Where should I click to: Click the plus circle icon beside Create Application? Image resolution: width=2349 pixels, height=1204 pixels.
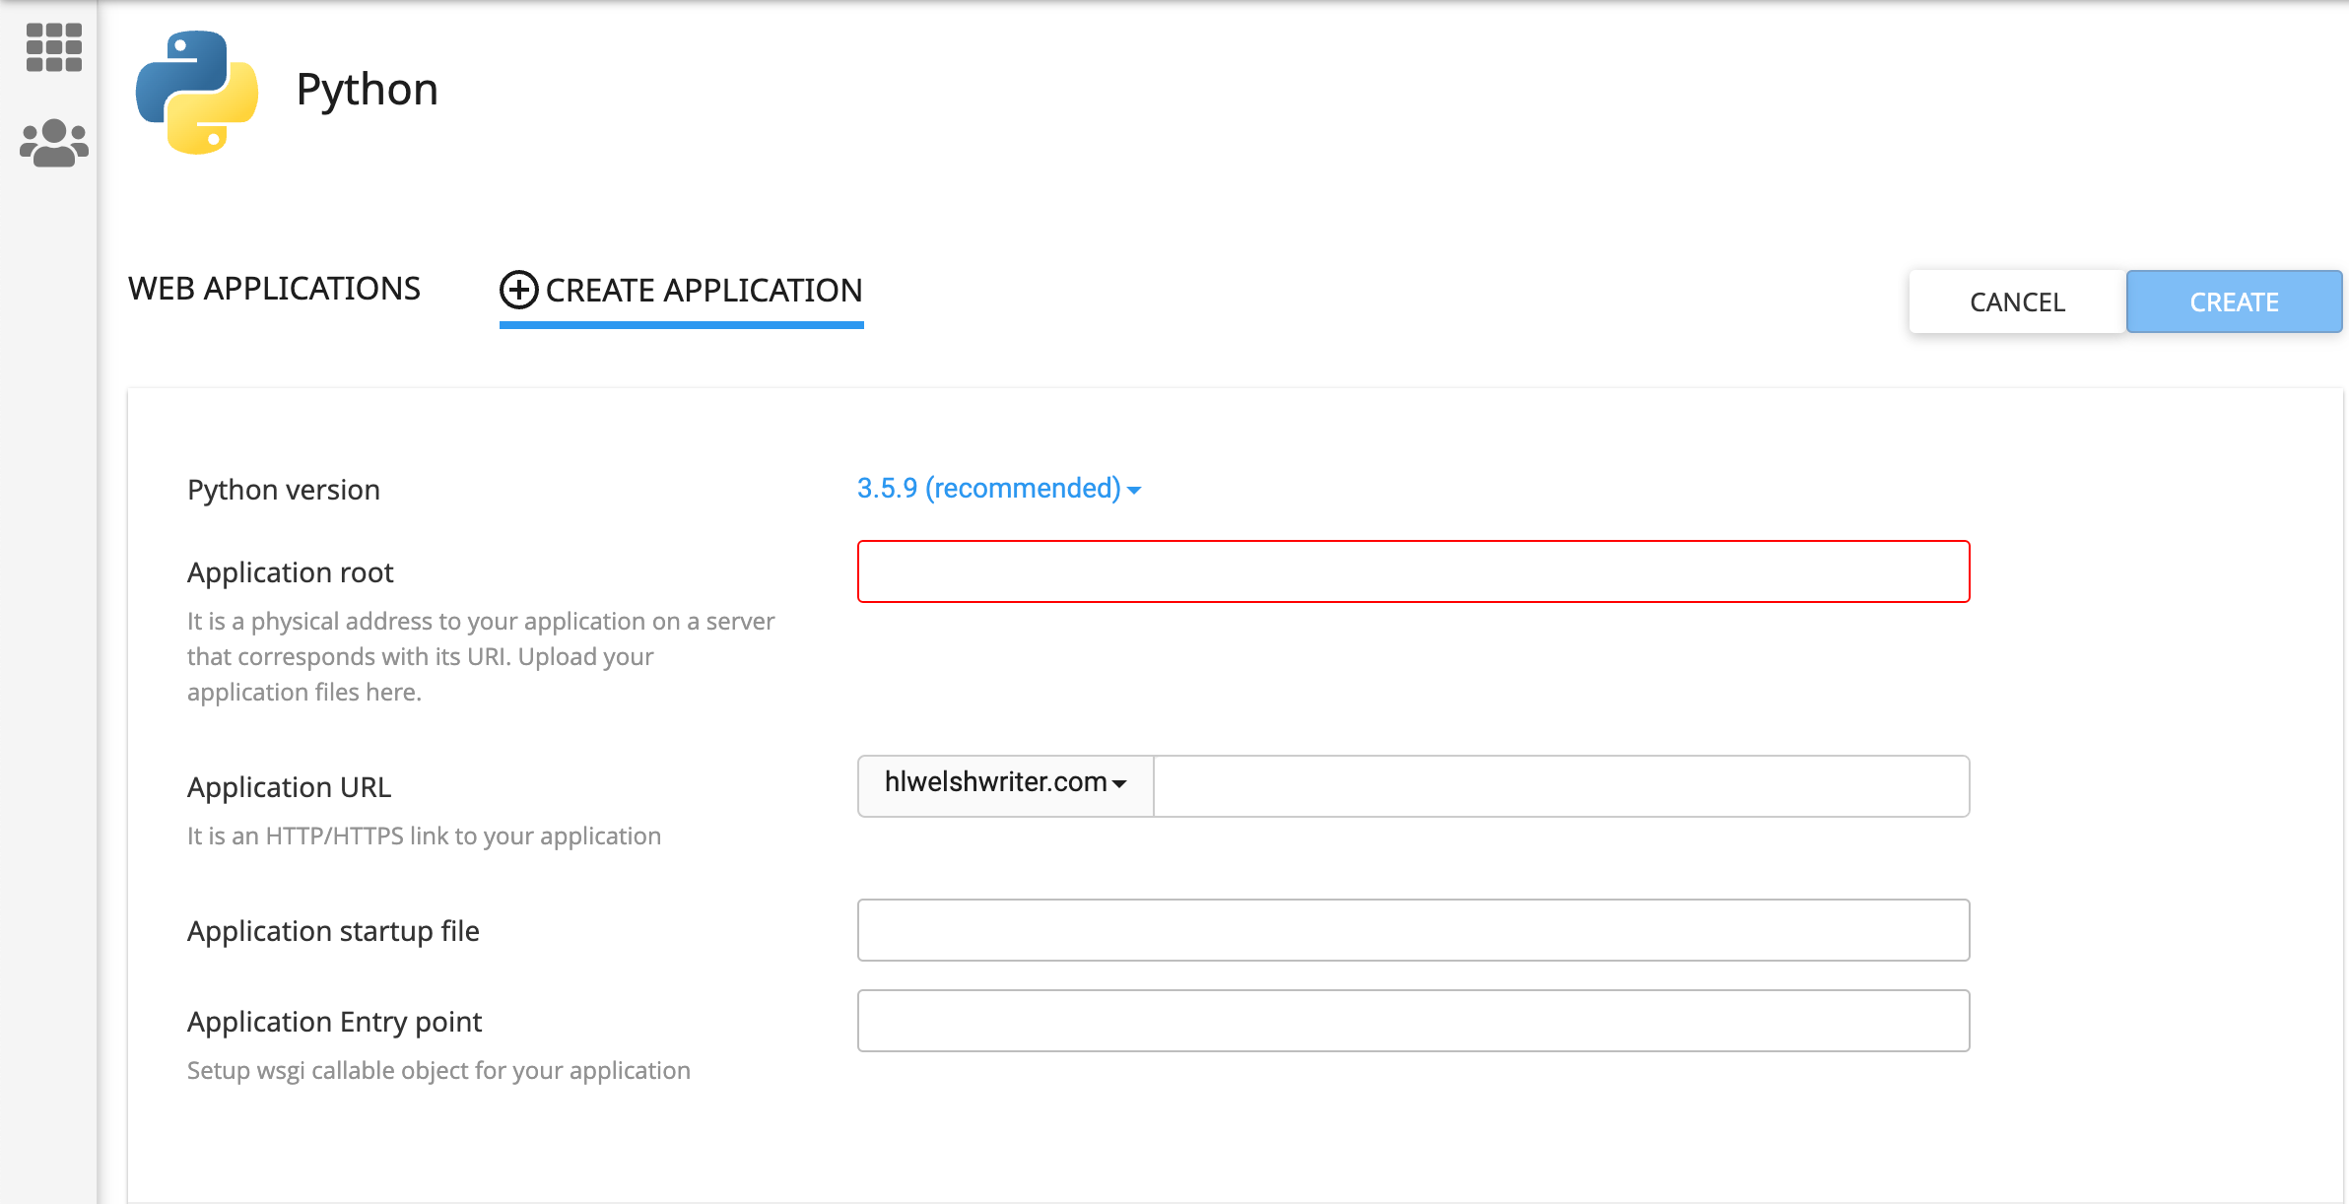518,290
